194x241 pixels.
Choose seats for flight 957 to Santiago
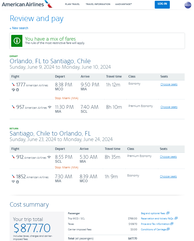click(x=169, y=107)
